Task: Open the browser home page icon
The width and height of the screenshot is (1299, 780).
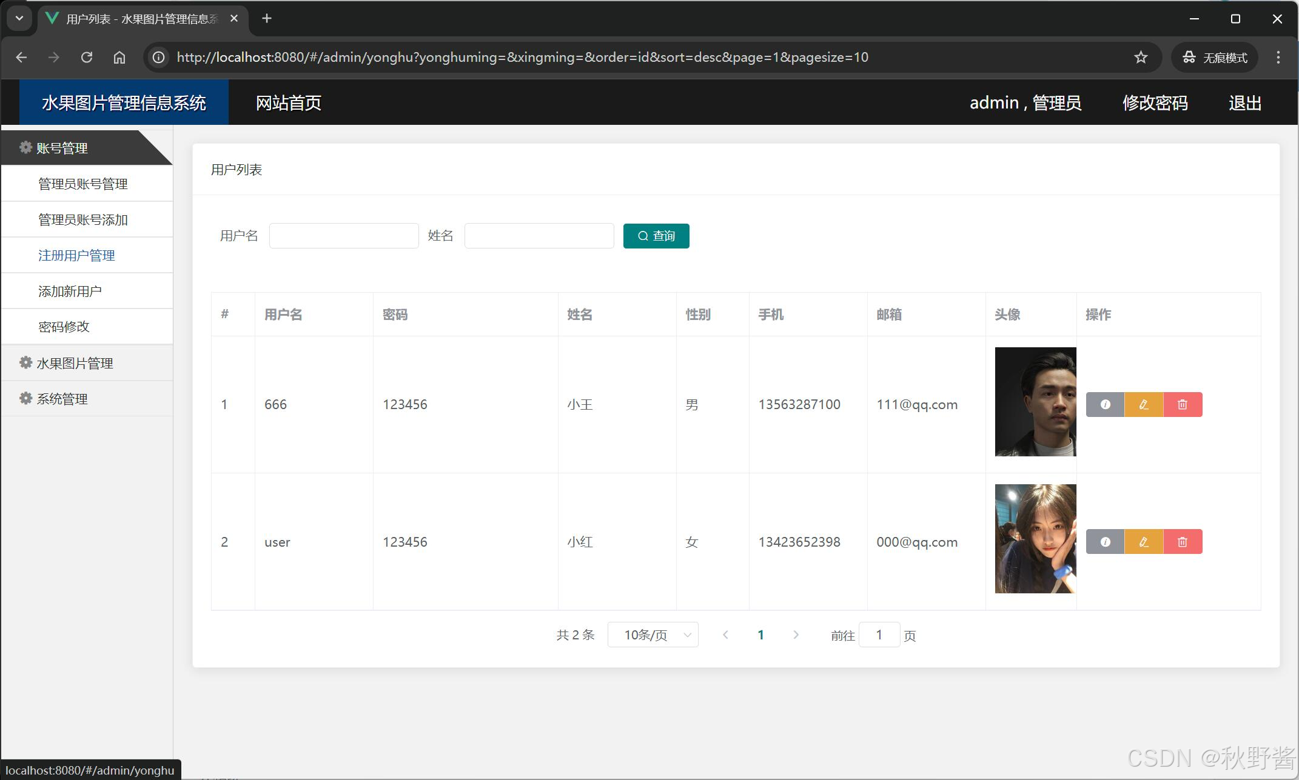Action: click(x=119, y=58)
